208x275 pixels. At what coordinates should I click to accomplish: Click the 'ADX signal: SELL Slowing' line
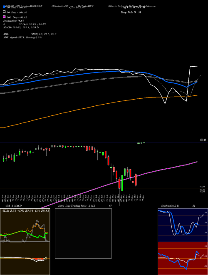tap(22, 37)
